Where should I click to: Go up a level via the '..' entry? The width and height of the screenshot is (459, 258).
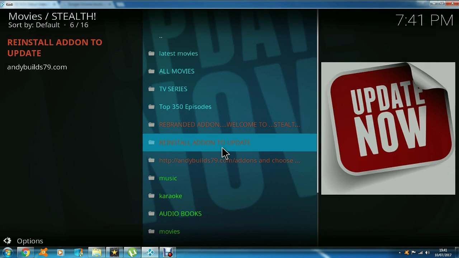pos(229,36)
